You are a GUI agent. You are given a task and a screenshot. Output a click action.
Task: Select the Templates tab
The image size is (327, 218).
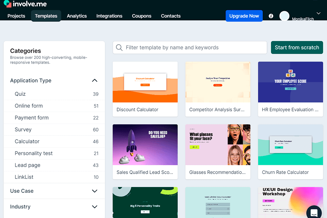pyautogui.click(x=46, y=16)
